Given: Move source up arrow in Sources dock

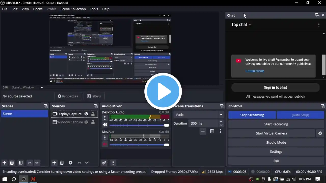Looking at the screenshot, I should tap(79, 163).
